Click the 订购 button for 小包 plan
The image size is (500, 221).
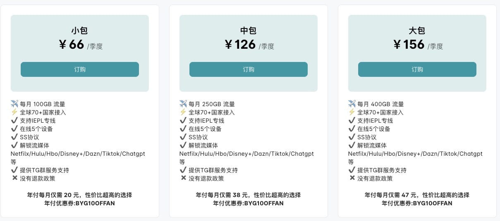80,69
